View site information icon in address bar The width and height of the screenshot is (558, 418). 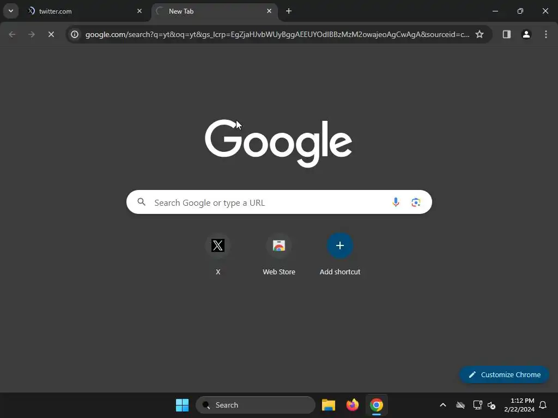74,34
